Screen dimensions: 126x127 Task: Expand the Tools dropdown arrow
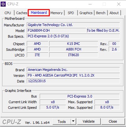click(73, 122)
